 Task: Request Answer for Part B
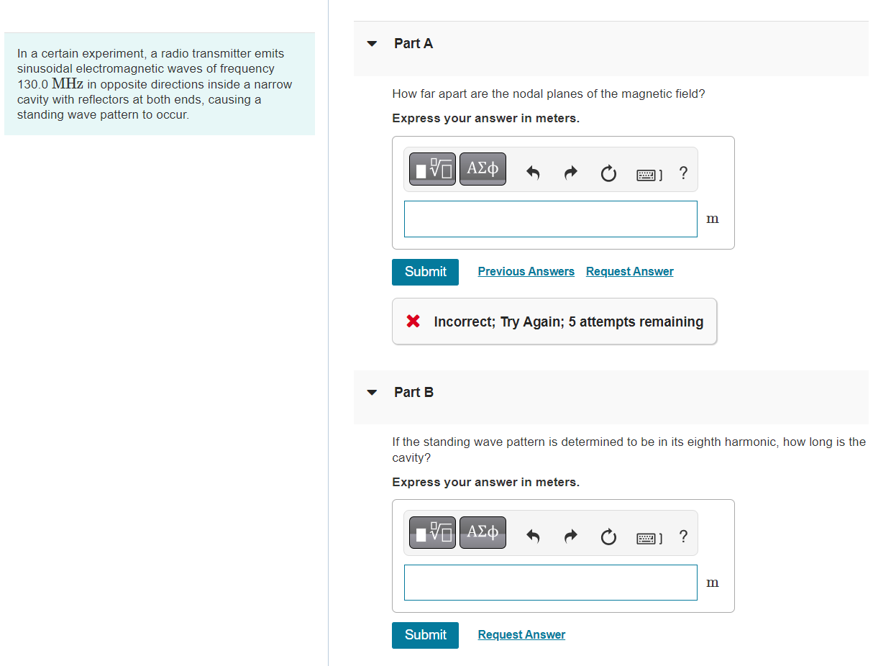click(x=521, y=634)
